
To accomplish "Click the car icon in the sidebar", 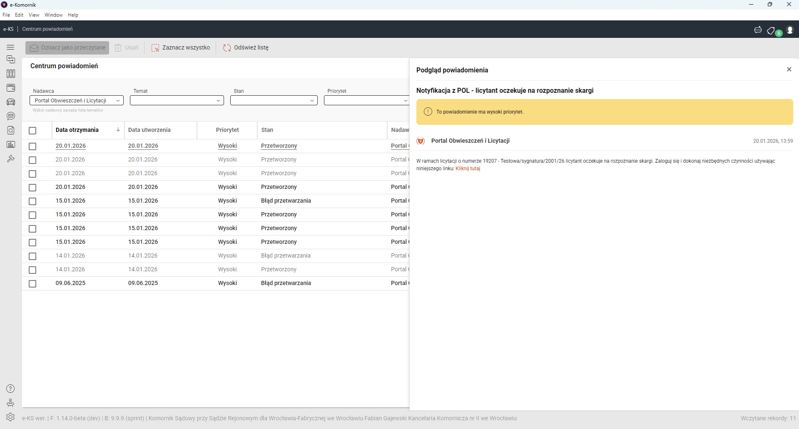I will [x=11, y=102].
